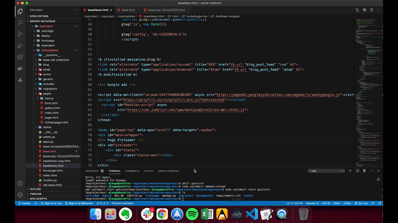The image size is (398, 223).
Task: Collapse the mytemplates folder
Action: 50,50
